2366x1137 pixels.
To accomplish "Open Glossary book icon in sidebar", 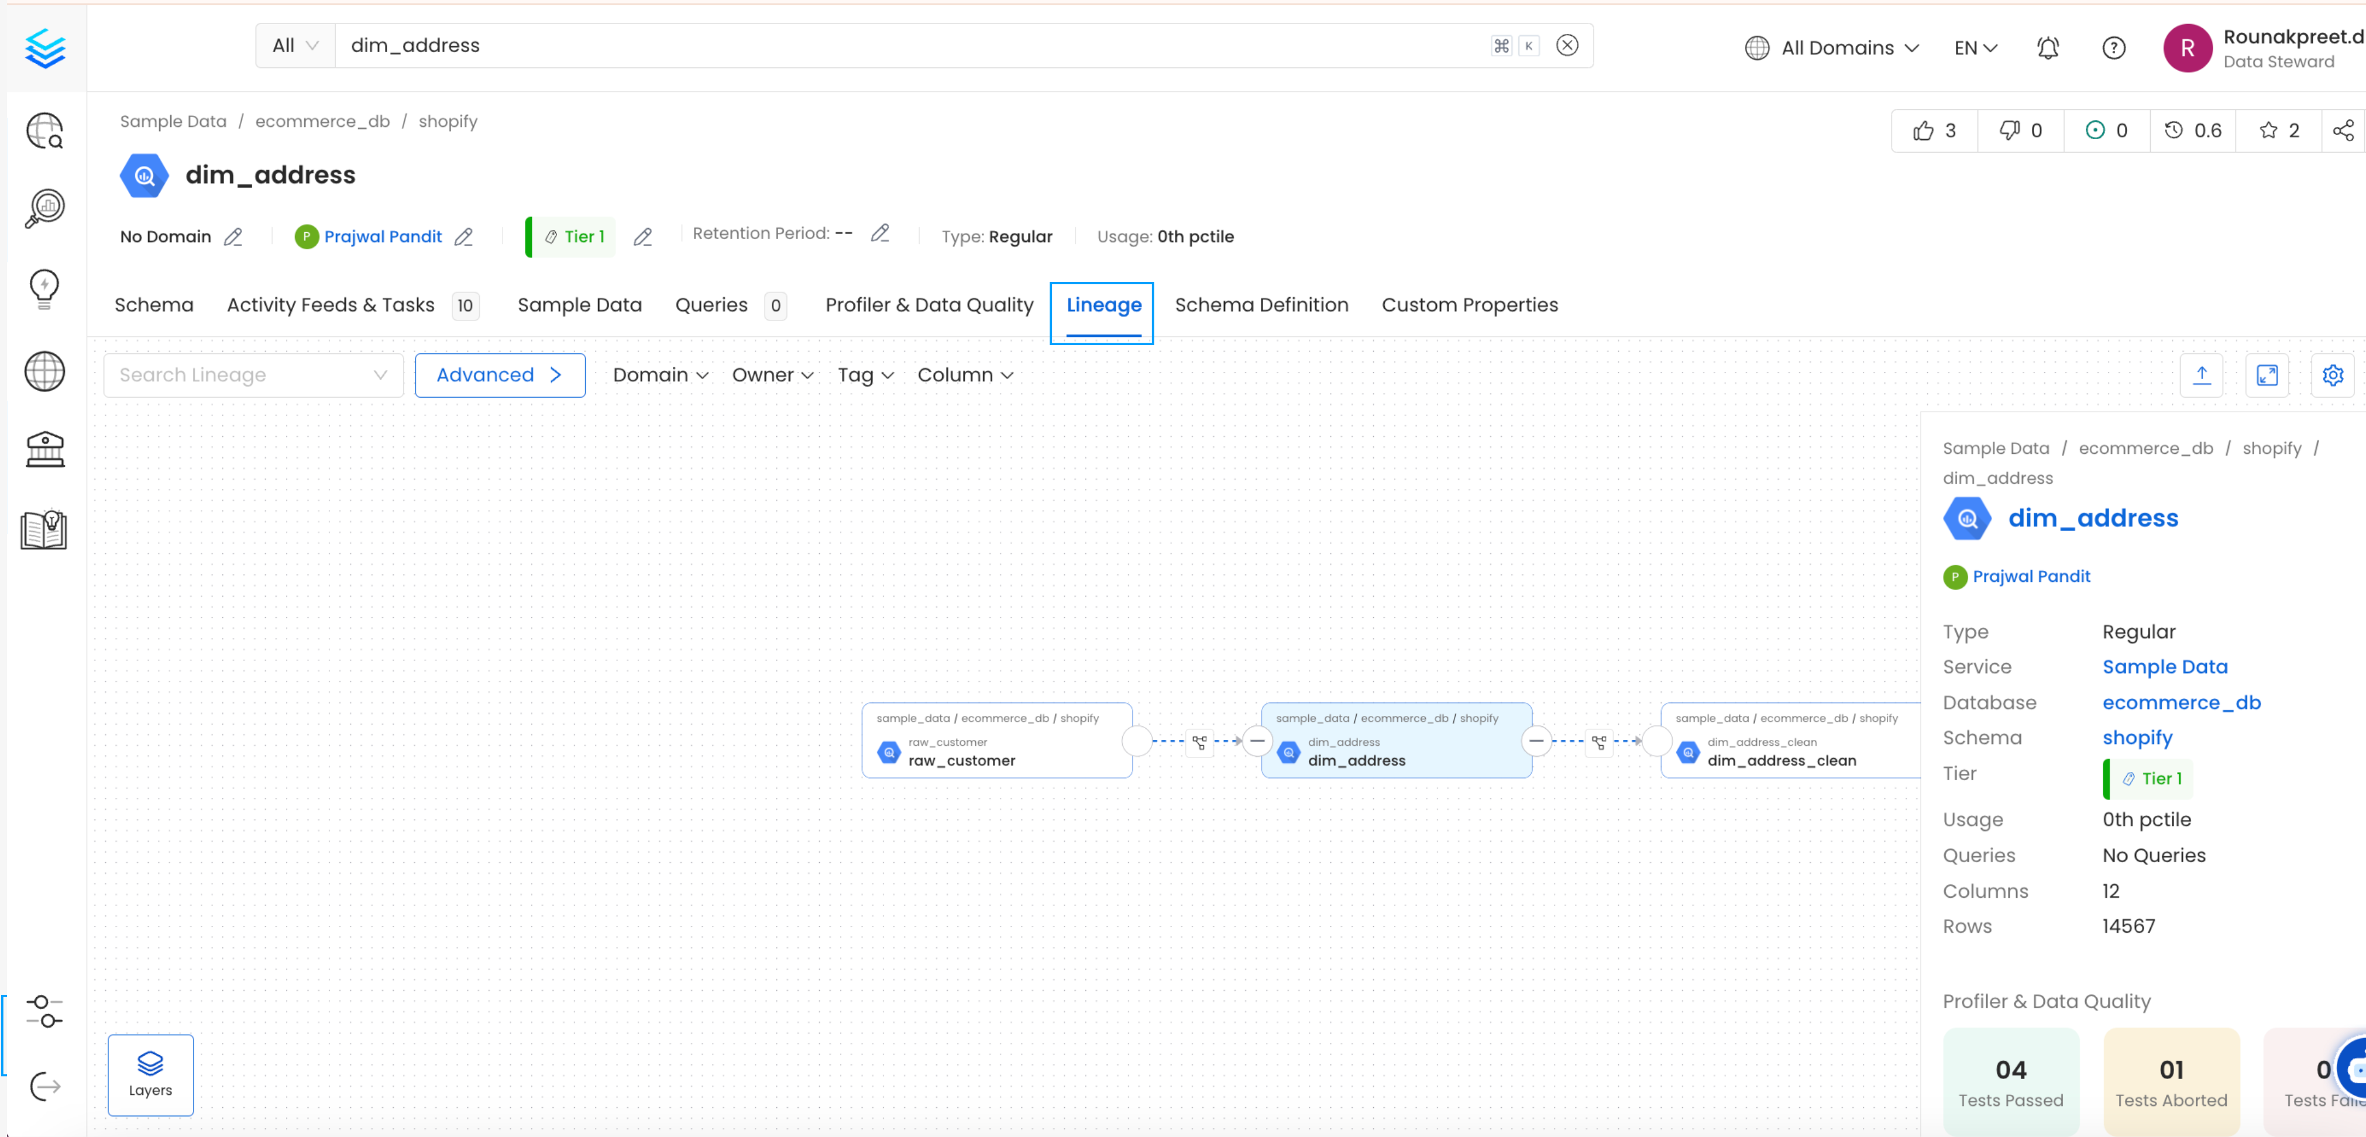I will (x=44, y=530).
